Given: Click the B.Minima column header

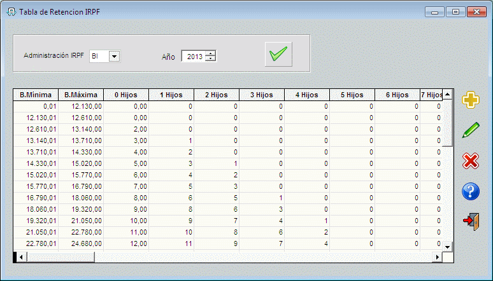Looking at the screenshot, I should [x=36, y=95].
